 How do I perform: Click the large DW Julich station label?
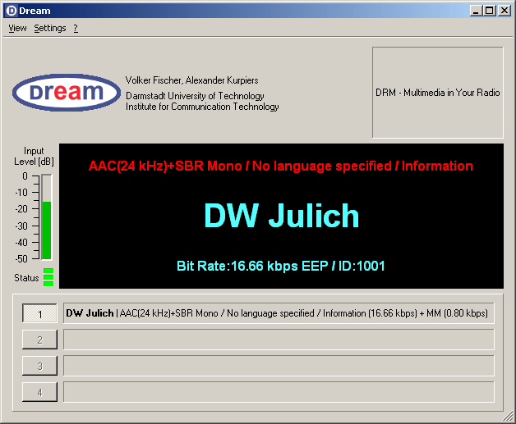point(281,216)
